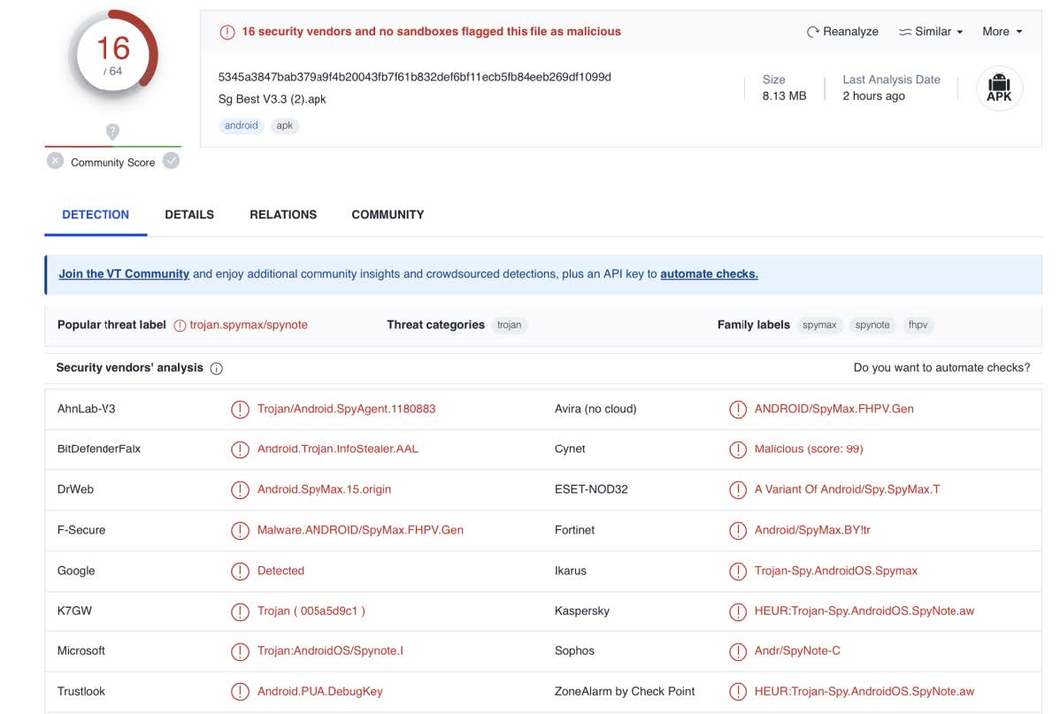Expand the More dropdown menu
The height and width of the screenshot is (714, 1060).
point(1002,32)
